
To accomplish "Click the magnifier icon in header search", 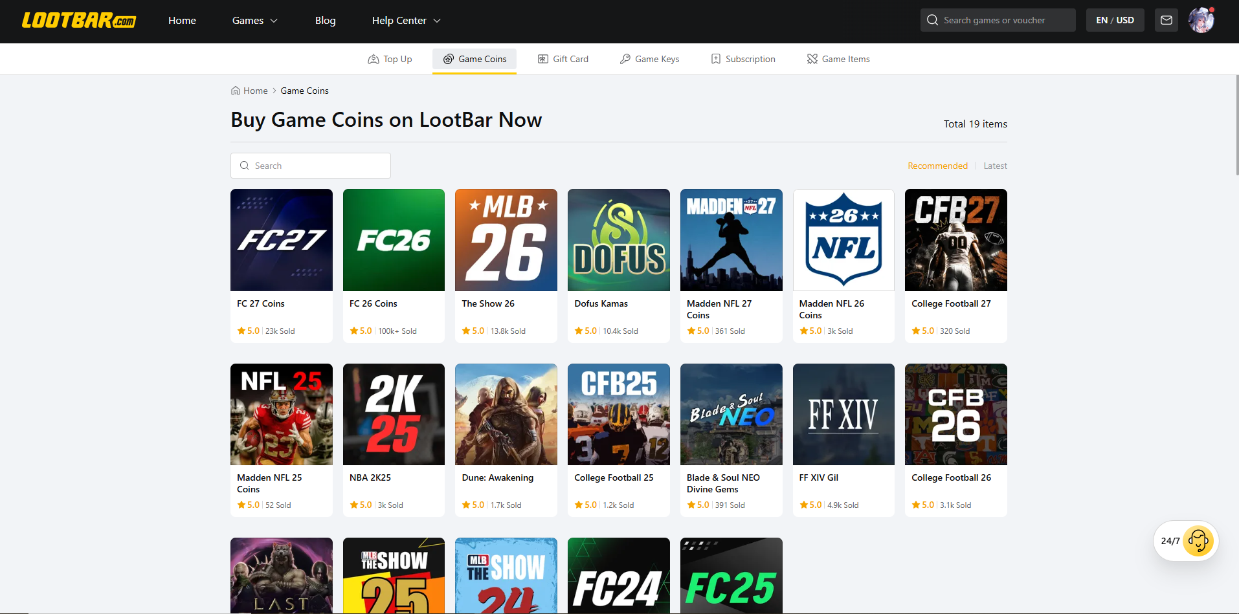I will pos(932,20).
